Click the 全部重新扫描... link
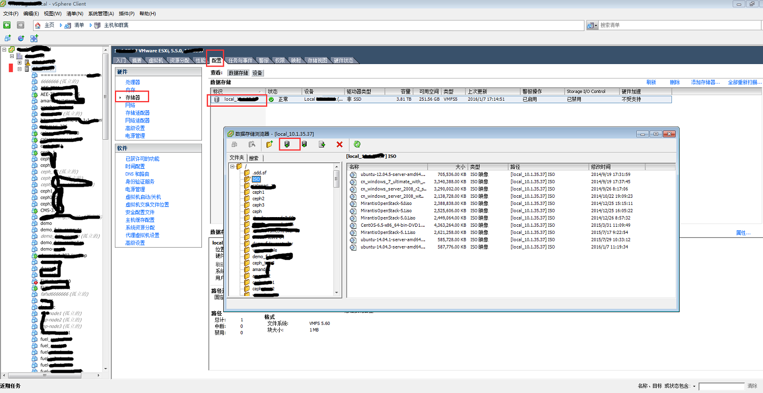 point(745,82)
